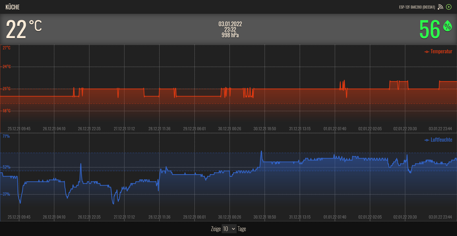This screenshot has width=457, height=236.
Task: Click the green play circle icon
Action: (x=449, y=7)
